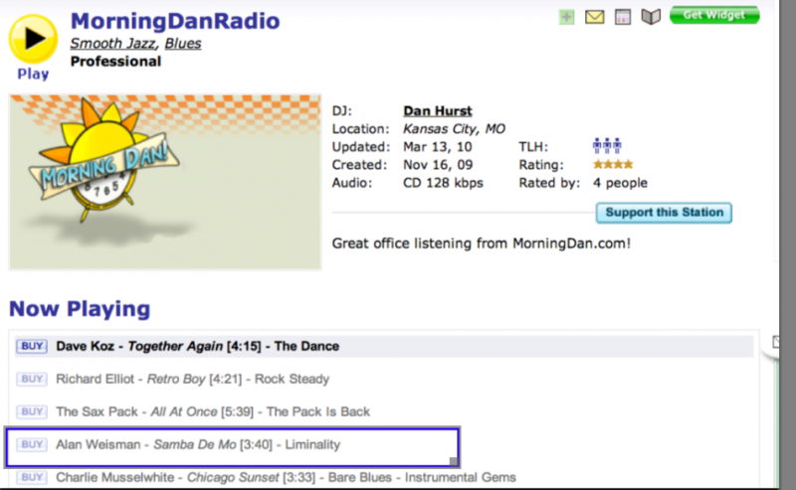
Task: Click the envelope email icon
Action: click(x=595, y=16)
